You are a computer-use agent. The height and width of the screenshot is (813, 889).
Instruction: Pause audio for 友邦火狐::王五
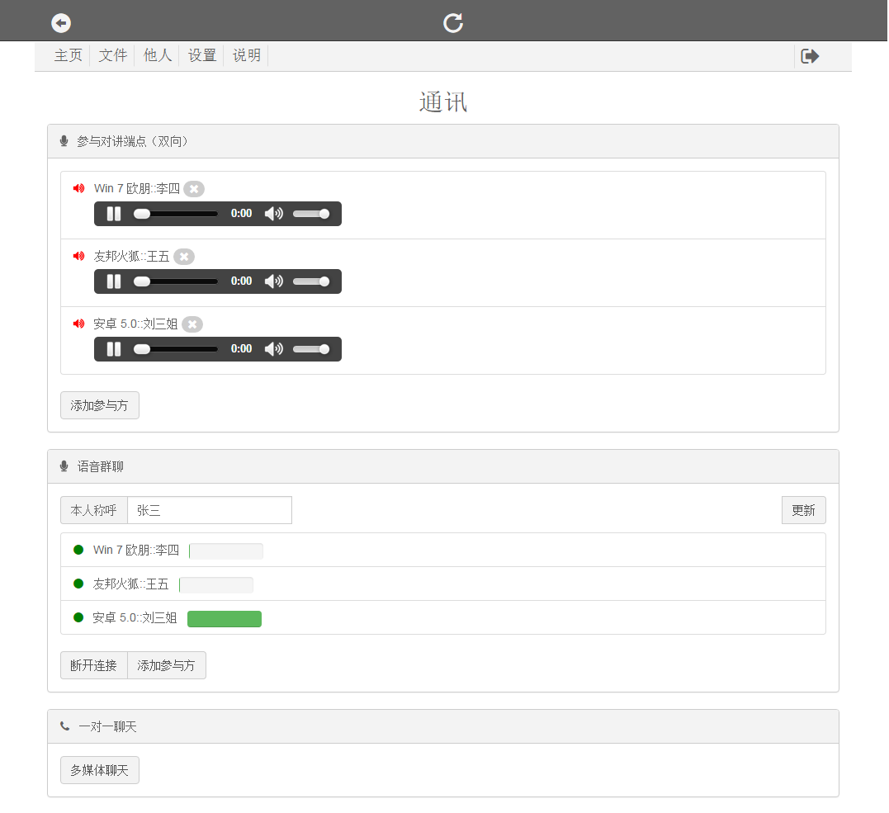click(x=114, y=281)
